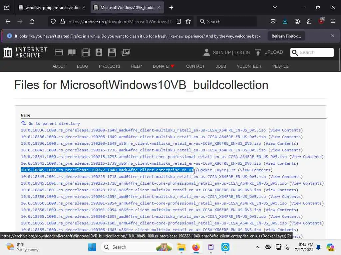The height and width of the screenshot is (255, 341).
Task: Click the user avatar icon
Action: (206, 52)
